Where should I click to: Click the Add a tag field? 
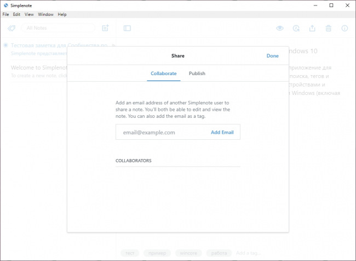coord(249,253)
